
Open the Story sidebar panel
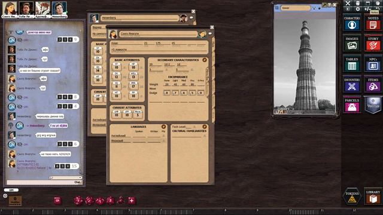pos(373,43)
